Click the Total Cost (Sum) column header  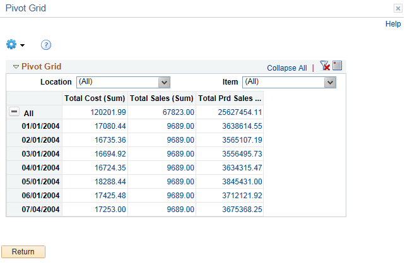point(95,98)
